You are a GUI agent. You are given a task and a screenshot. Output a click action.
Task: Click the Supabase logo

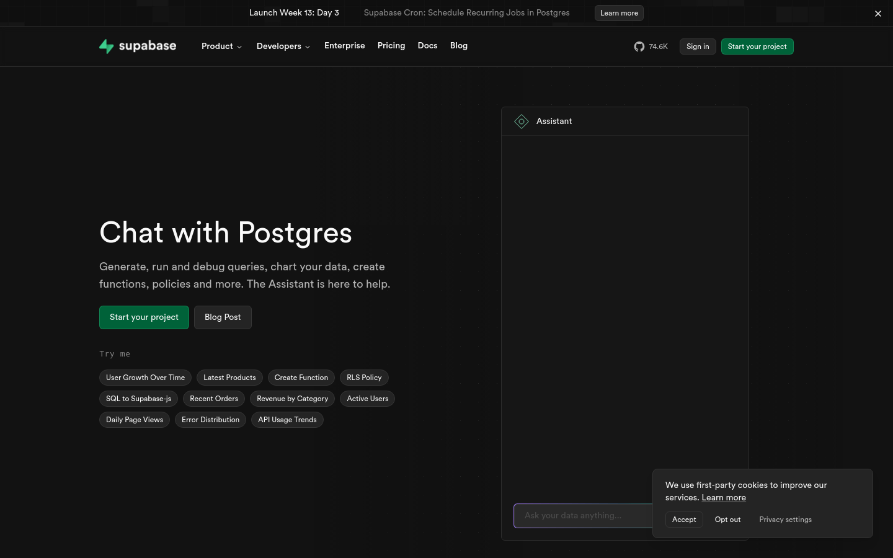point(138,46)
